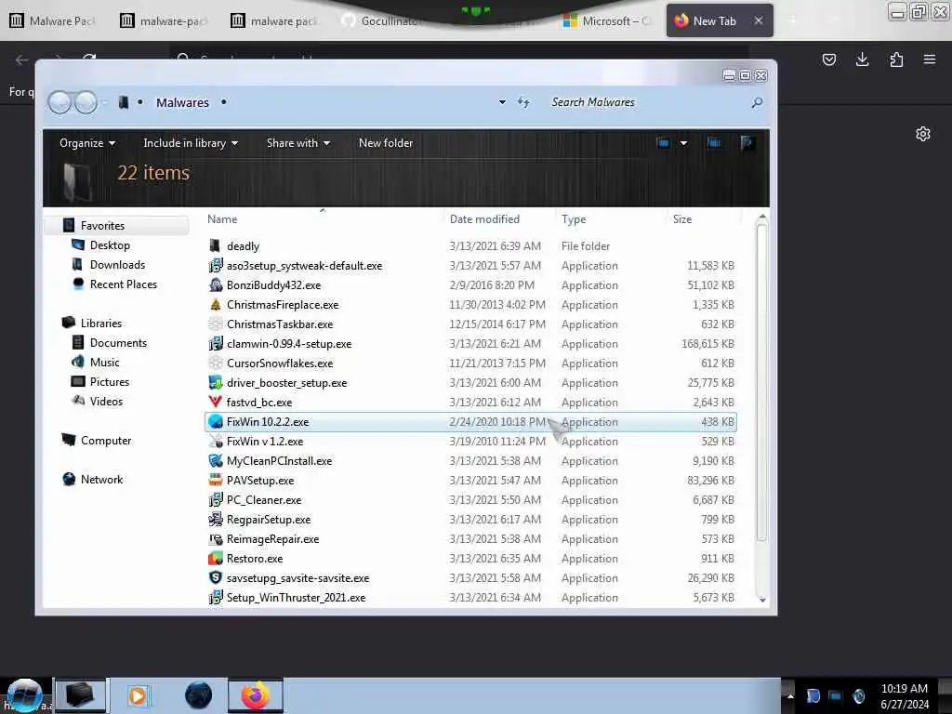The height and width of the screenshot is (714, 952).
Task: Close the New Tab tab
Action: pos(759,20)
